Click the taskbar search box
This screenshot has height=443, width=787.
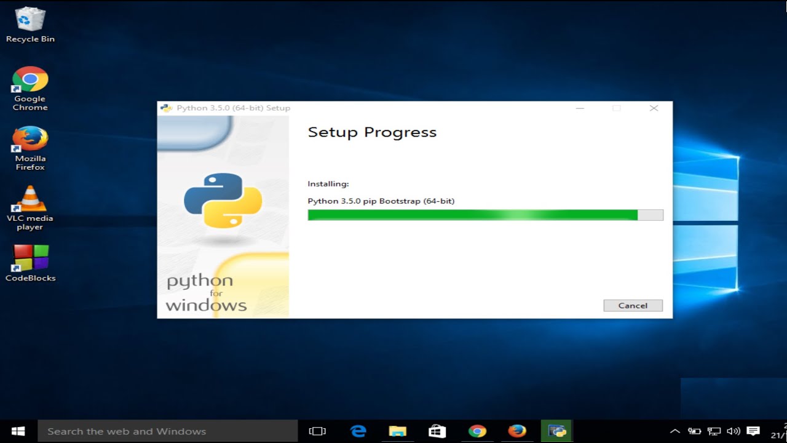click(x=166, y=431)
